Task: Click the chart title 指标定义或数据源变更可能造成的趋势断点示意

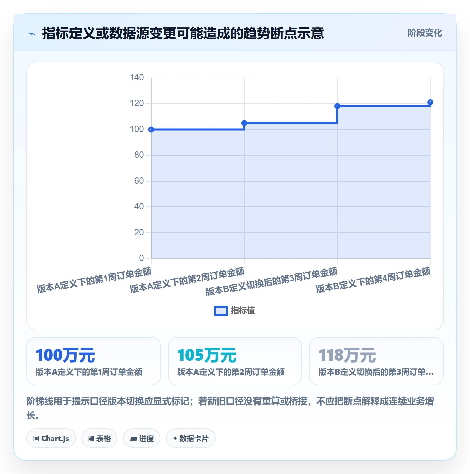Action: click(183, 33)
